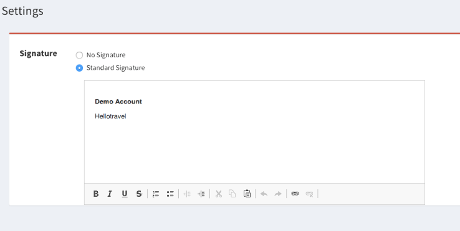This screenshot has width=460, height=231.
Task: Cut selected text with scissors icon
Action: [219, 194]
